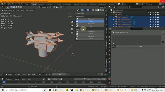
Task: Toggle the camera view gizmo
Action: coord(72,29)
